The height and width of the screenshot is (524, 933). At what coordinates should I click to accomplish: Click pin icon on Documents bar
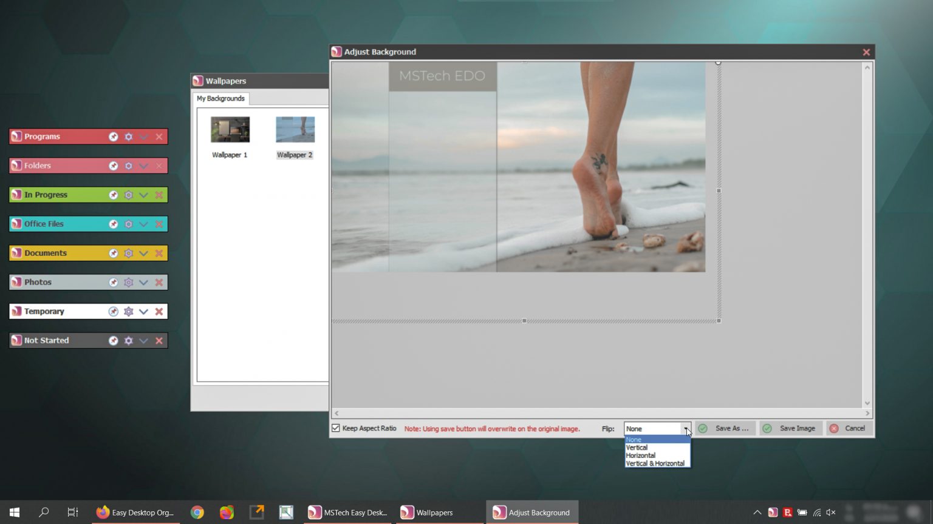[114, 253]
